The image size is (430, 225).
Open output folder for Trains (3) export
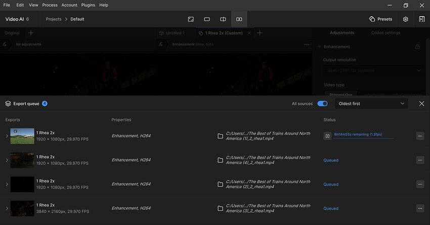[x=220, y=208]
